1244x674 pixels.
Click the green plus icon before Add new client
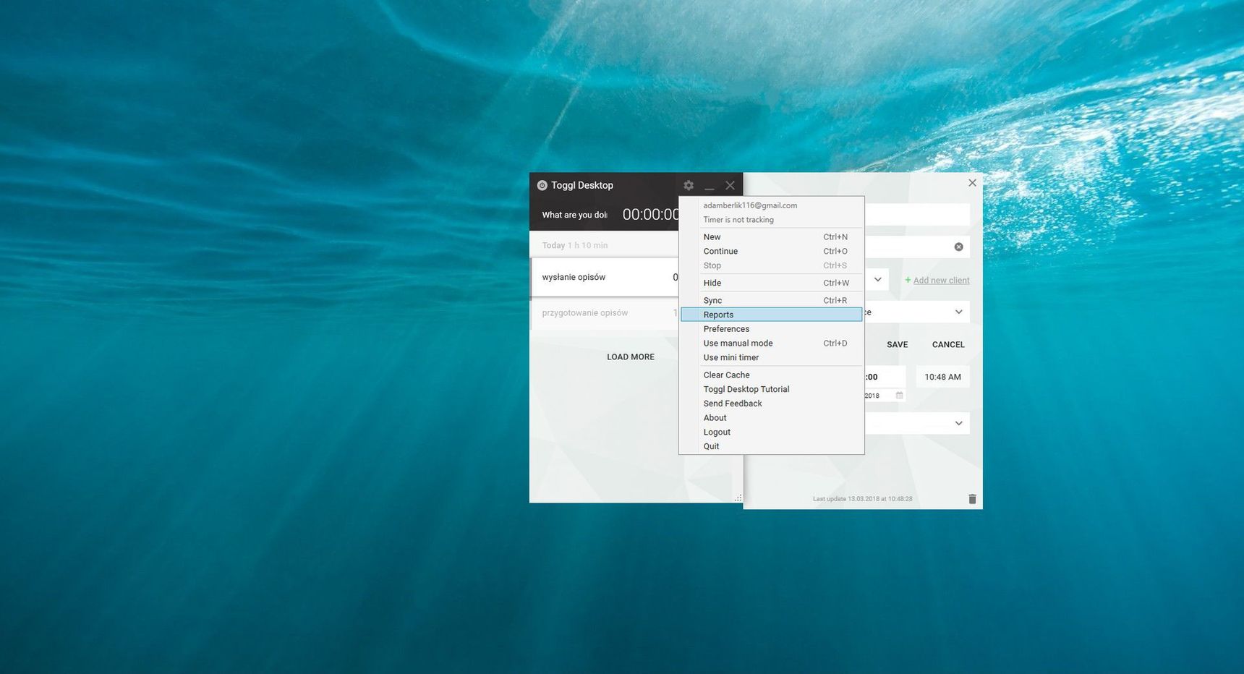908,280
